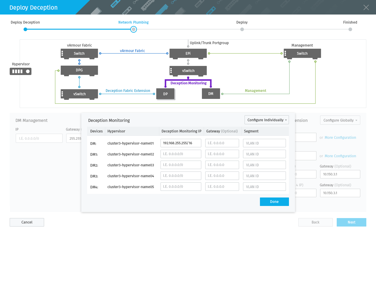
Task: Click the Deploy Deception step label
Action: [25, 22]
